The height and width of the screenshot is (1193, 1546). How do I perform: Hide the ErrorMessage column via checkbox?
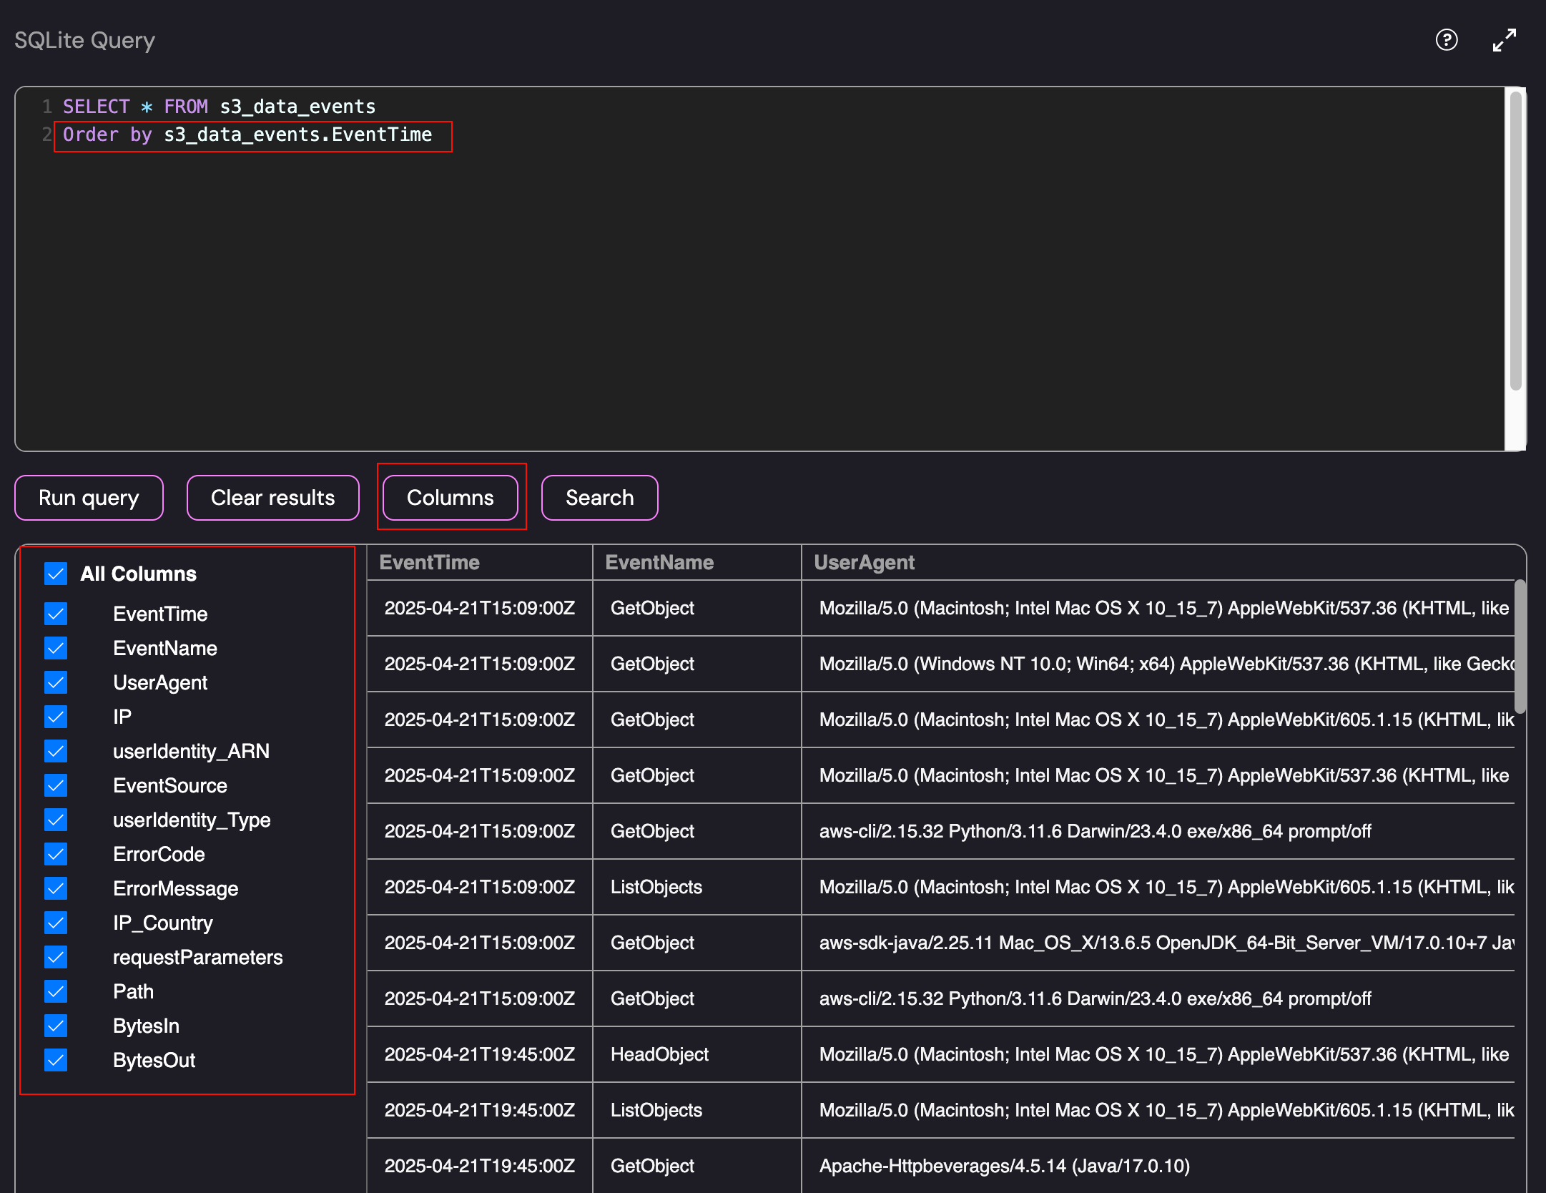(x=56, y=888)
